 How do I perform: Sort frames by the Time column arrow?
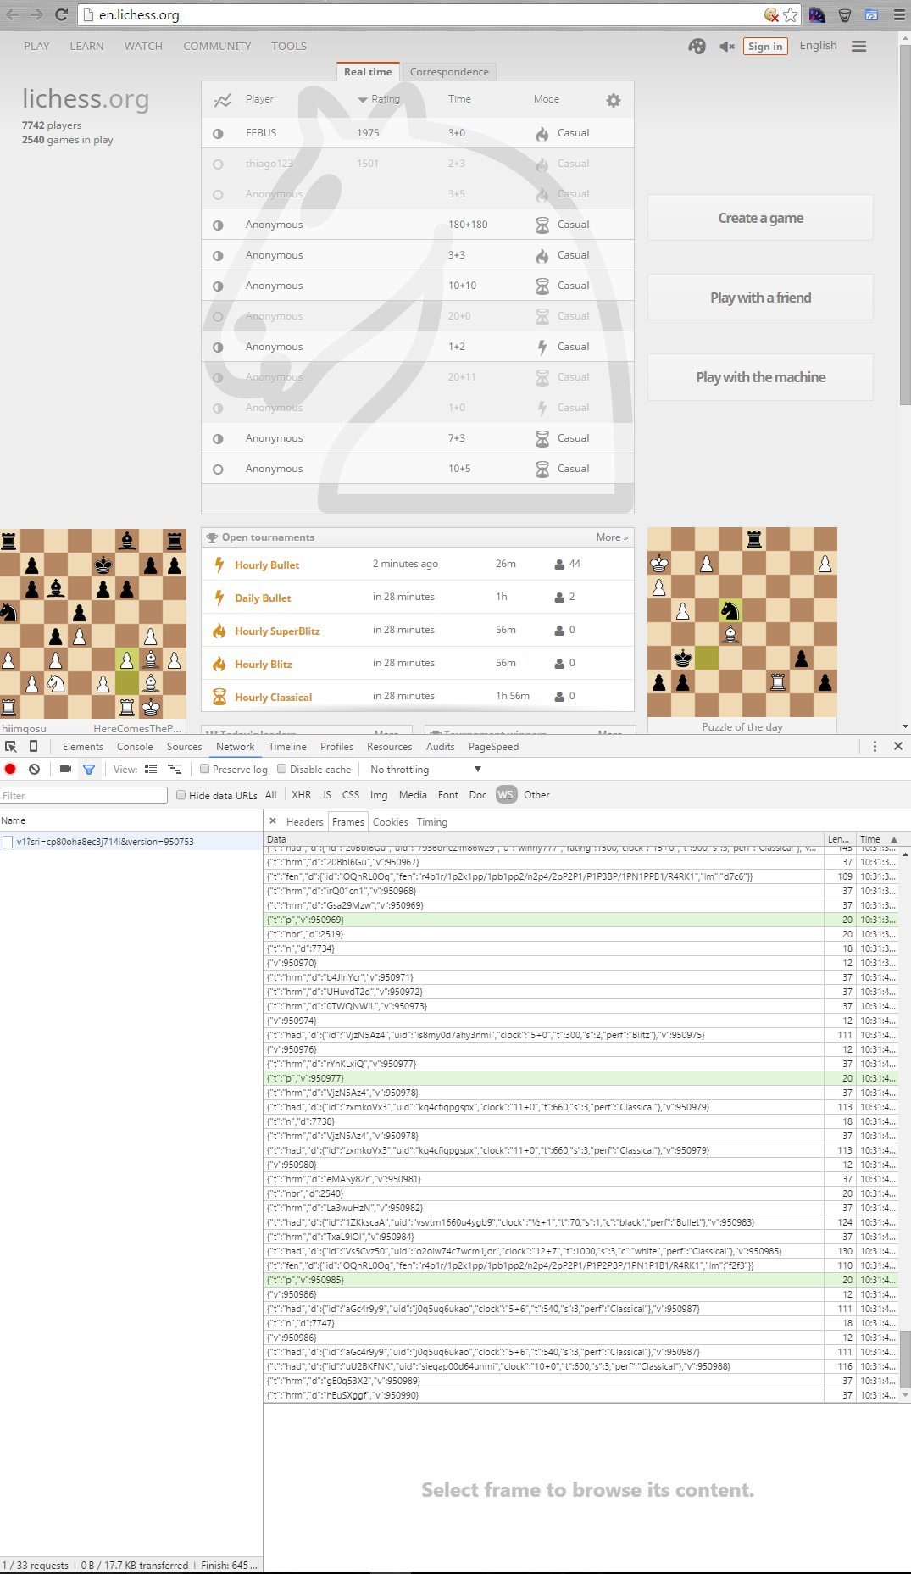(893, 839)
